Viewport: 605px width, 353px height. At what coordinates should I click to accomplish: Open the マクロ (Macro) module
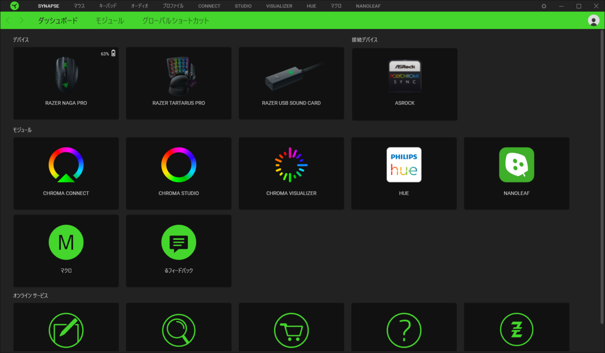pyautogui.click(x=66, y=250)
